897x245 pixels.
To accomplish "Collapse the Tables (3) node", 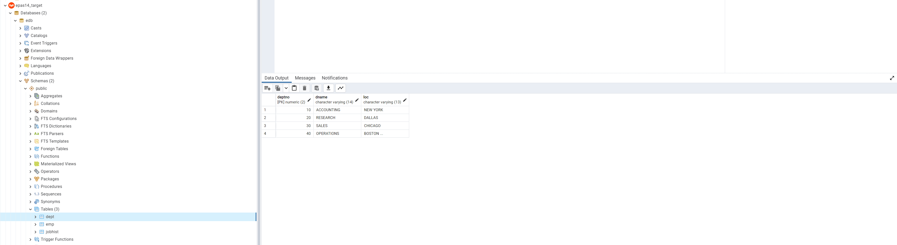I will click(30, 209).
